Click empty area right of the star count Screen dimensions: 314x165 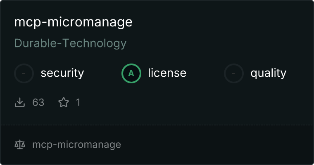[x=186, y=102]
